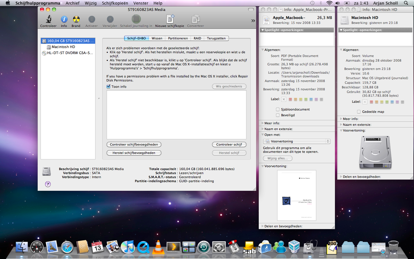Screen dimensions: 414x259
Task: Collapse Algemeen section in Apple_Macbook info window
Action: point(262,50)
